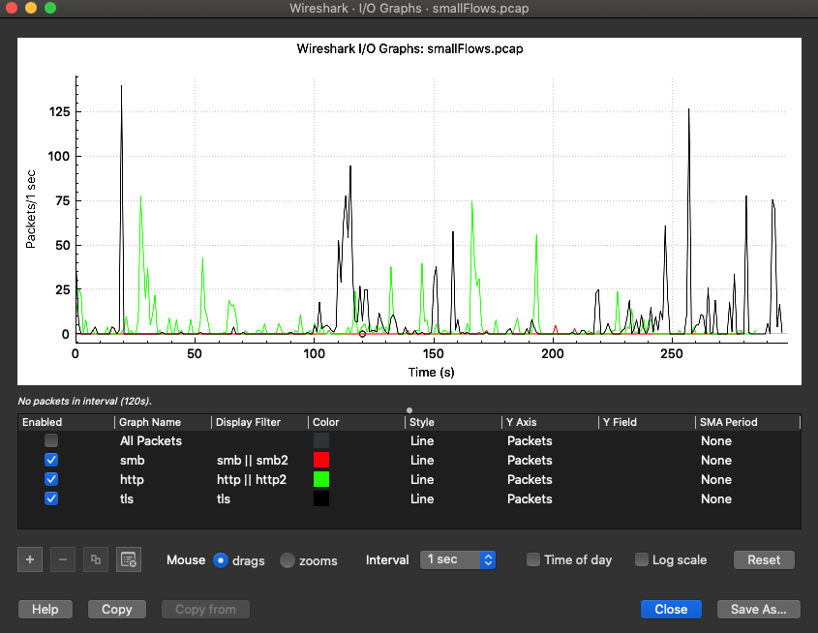Open the Interval 1 sec dropdown
This screenshot has width=818, height=633.
tap(458, 559)
